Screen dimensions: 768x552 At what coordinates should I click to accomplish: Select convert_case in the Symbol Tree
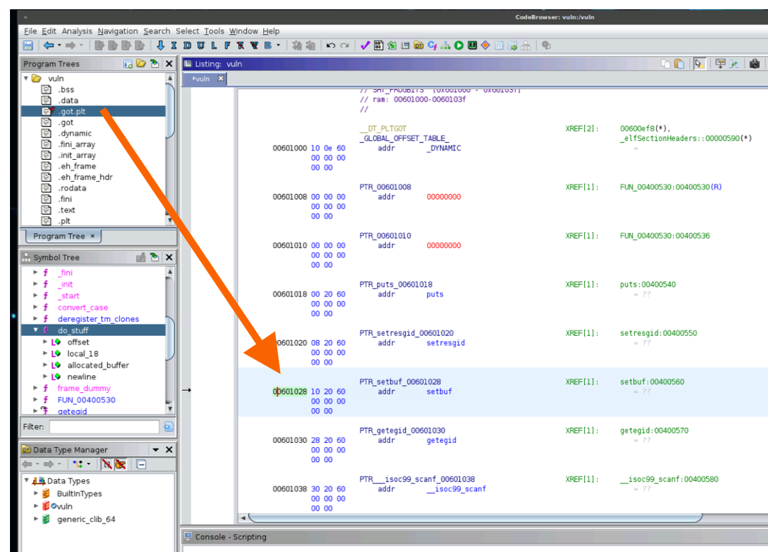(83, 307)
